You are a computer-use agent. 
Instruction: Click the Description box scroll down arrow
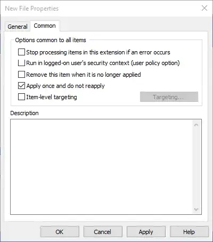coord(196,209)
